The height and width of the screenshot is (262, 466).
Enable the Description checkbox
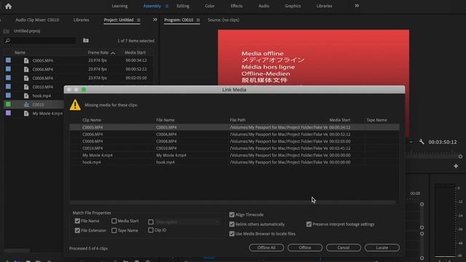[151, 222]
